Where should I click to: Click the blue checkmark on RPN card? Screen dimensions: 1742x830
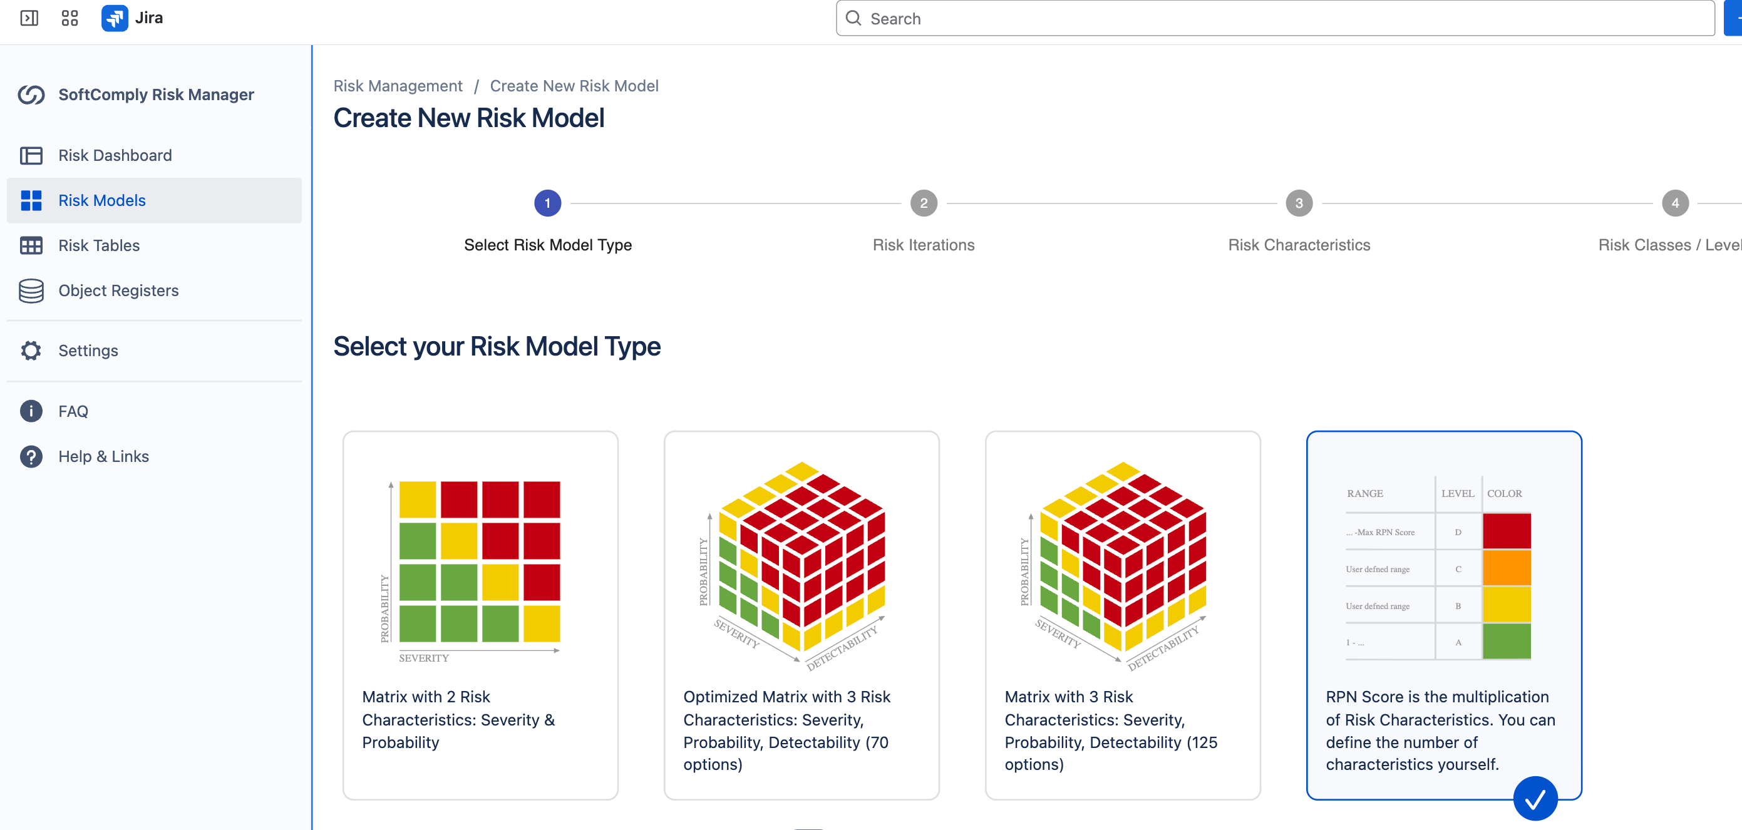pyautogui.click(x=1535, y=798)
